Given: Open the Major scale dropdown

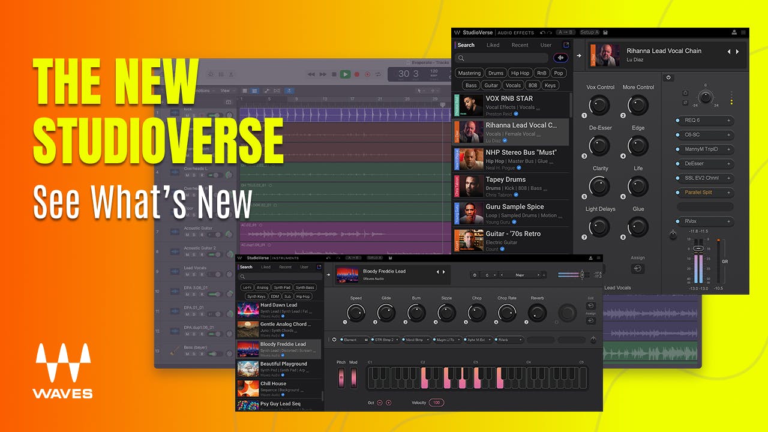Looking at the screenshot, I should 519,275.
